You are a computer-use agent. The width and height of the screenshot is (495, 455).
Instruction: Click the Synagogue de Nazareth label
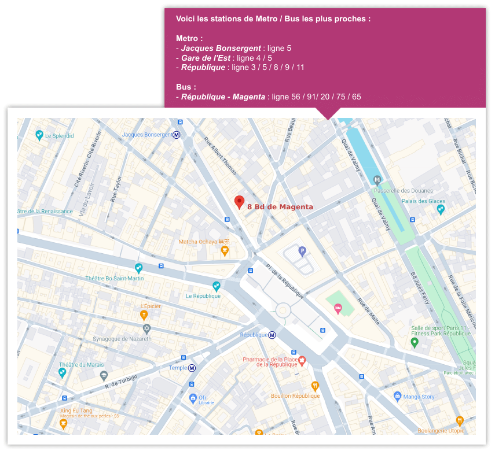(x=122, y=339)
